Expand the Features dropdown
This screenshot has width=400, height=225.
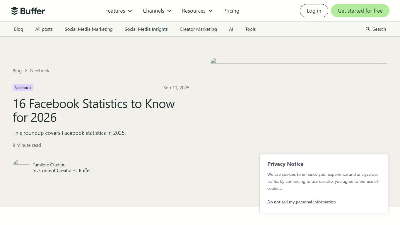coord(118,11)
